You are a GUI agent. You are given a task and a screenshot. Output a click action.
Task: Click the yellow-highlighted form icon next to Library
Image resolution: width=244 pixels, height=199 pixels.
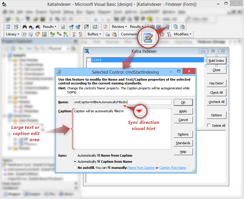[24, 34]
